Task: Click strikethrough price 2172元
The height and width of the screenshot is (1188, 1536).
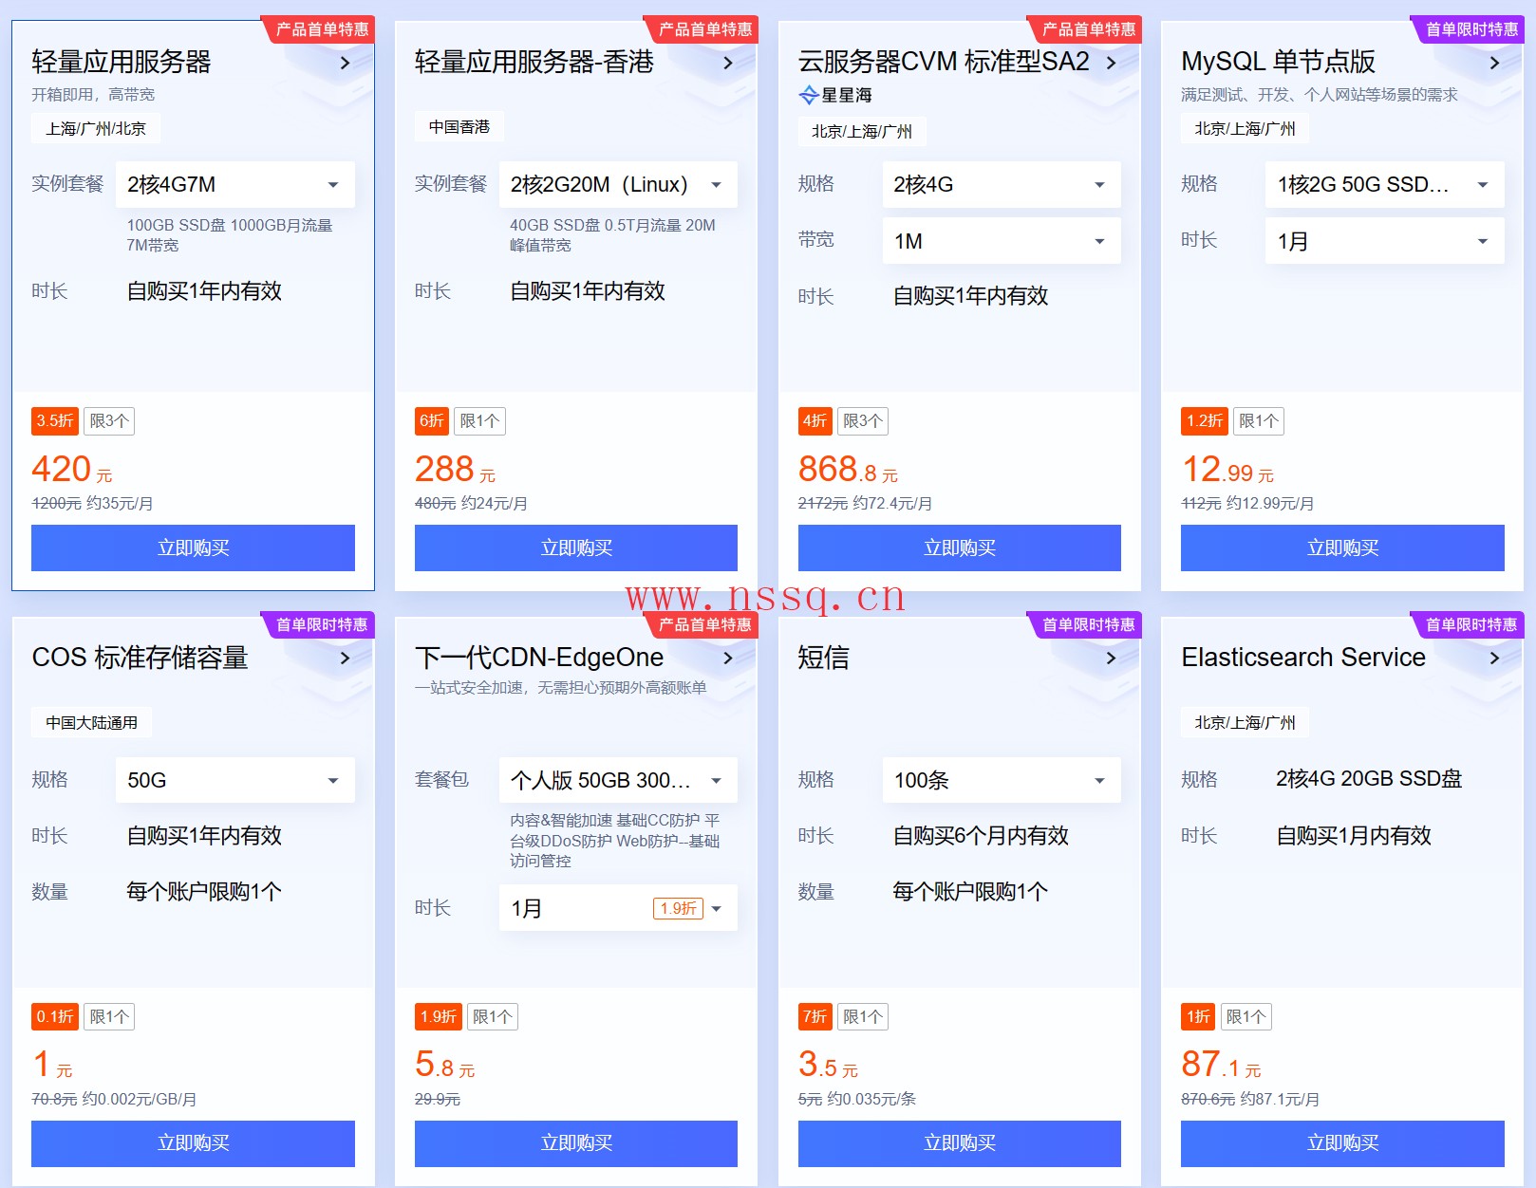Action: pos(823,503)
